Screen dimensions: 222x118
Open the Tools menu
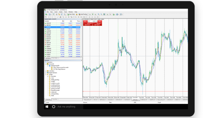[x=65, y=12]
